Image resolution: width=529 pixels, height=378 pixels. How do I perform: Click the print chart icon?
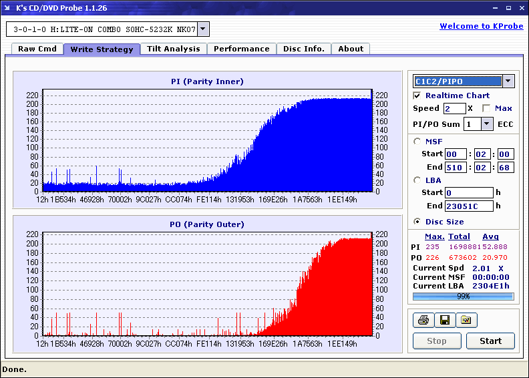423,320
